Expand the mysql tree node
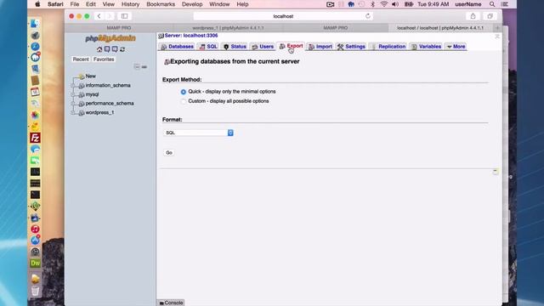The height and width of the screenshot is (306, 544). 73,94
